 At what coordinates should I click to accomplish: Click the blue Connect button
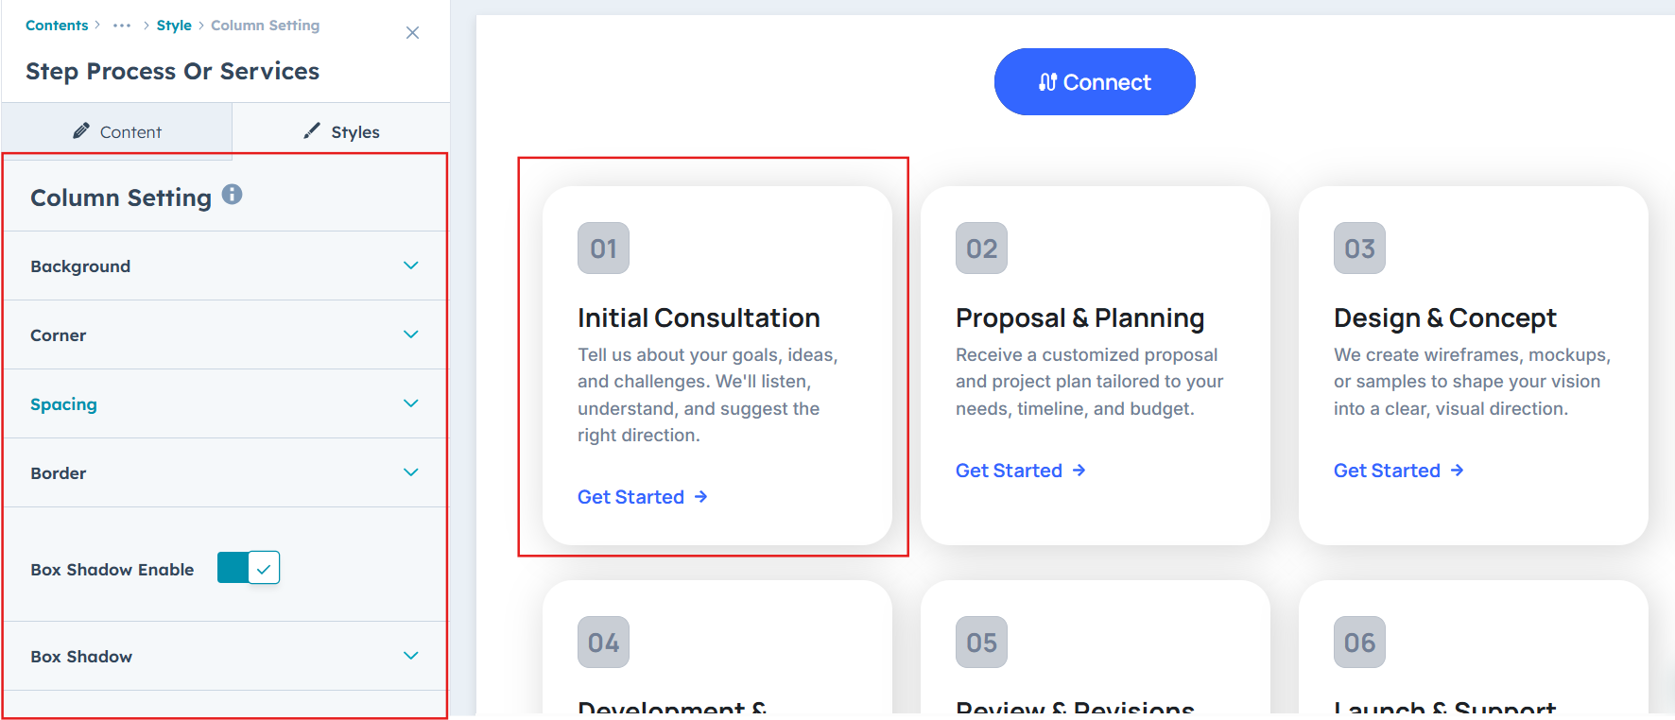click(x=1095, y=82)
